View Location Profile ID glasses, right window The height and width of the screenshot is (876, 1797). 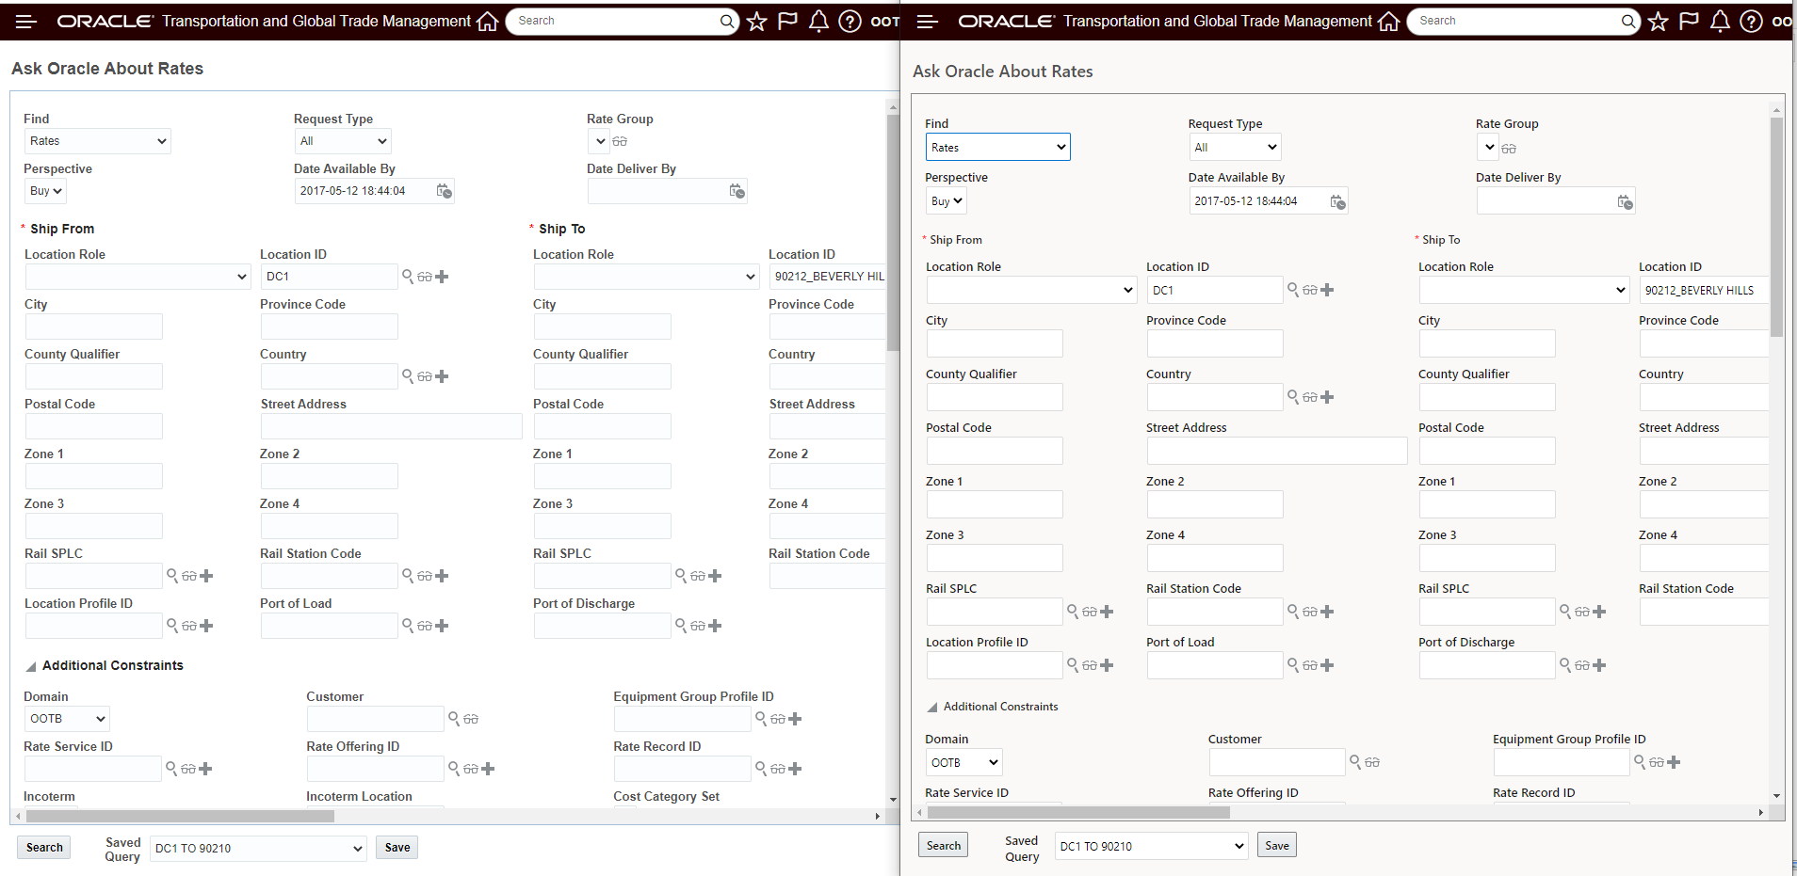[x=1090, y=665]
